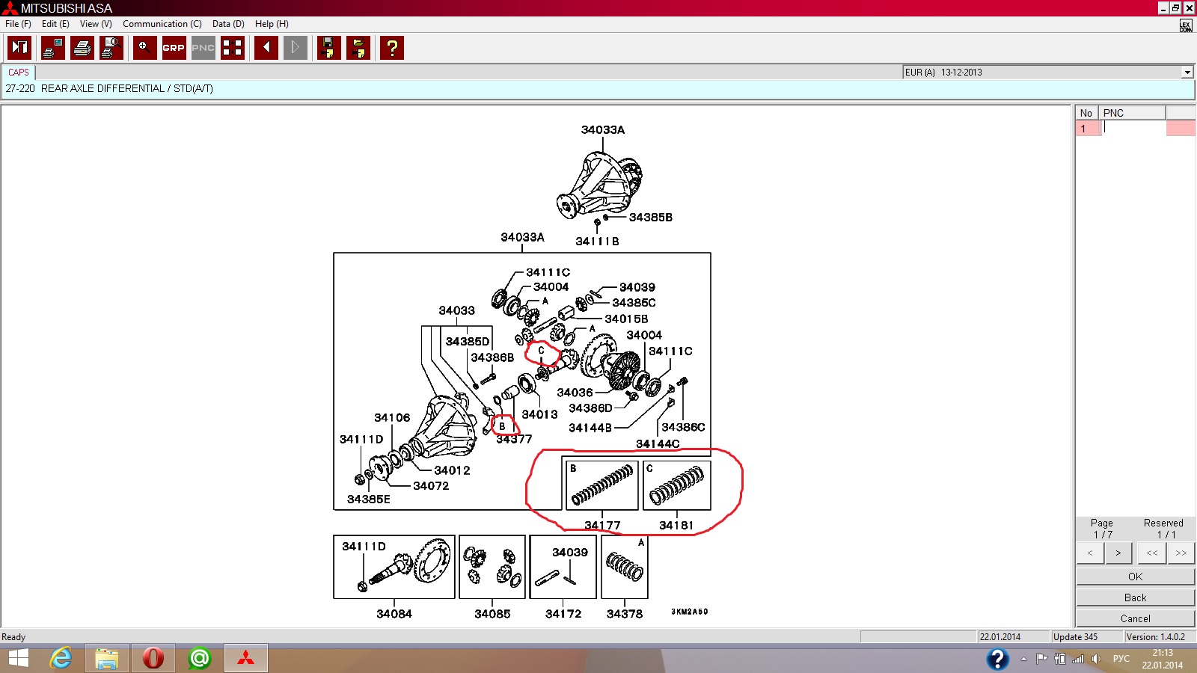Click the zoom magnifier toolbar icon
The width and height of the screenshot is (1197, 673).
click(144, 48)
